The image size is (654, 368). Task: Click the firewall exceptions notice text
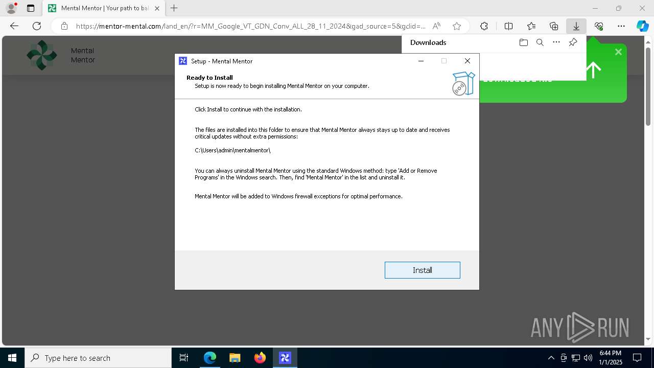(298, 196)
